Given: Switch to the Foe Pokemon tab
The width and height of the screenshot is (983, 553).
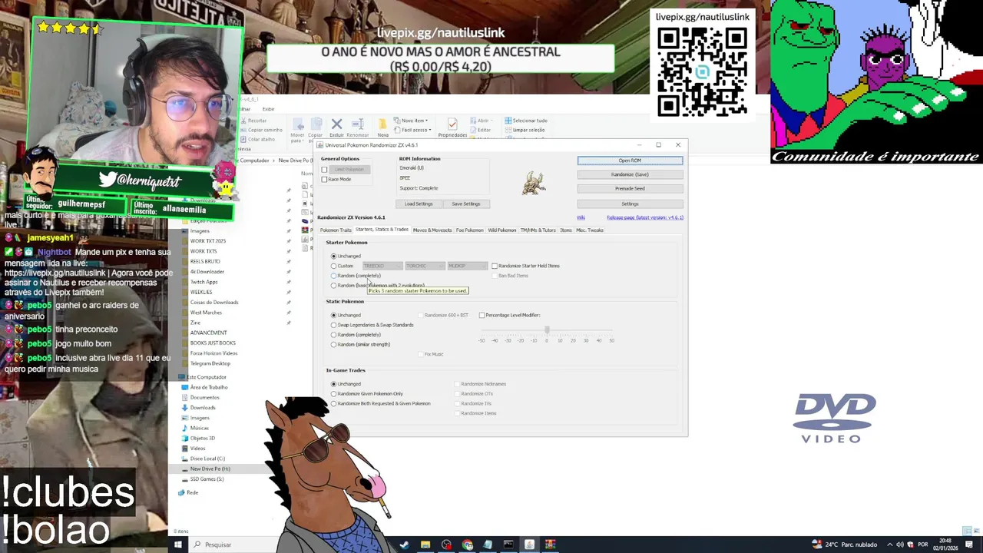Looking at the screenshot, I should click(470, 230).
